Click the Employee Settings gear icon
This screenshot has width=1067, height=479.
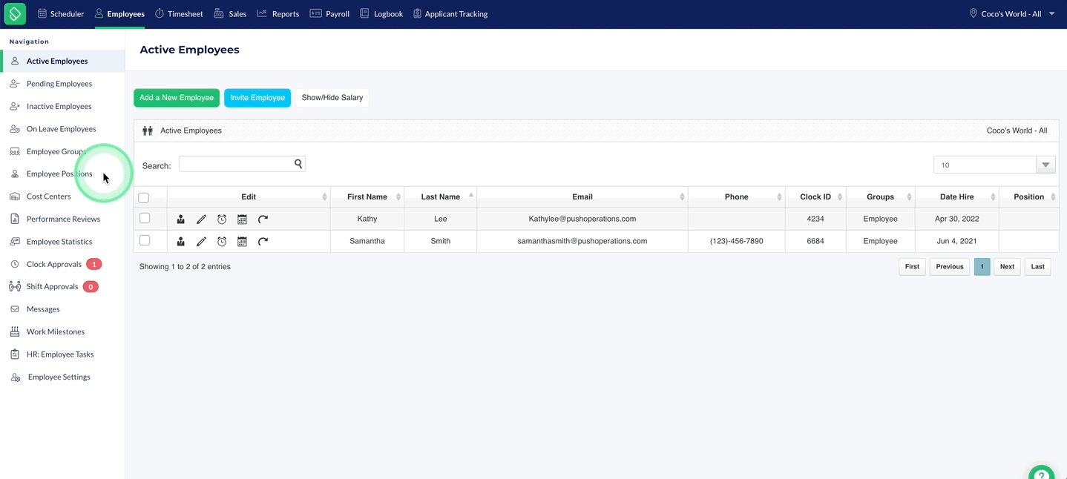(x=15, y=377)
